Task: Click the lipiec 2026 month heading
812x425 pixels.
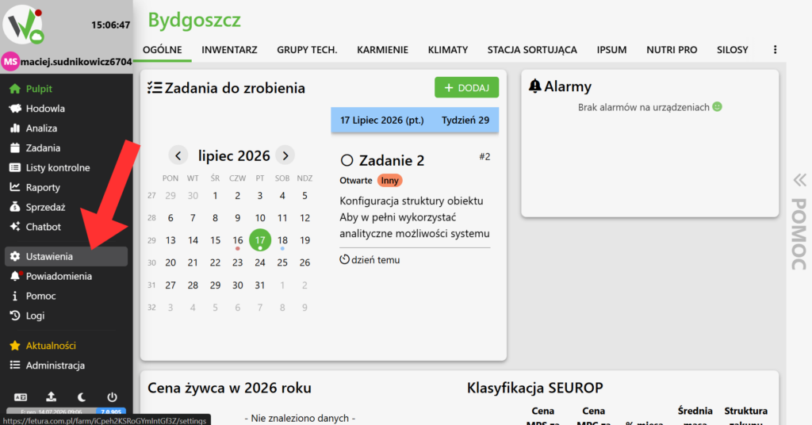Action: [x=234, y=155]
